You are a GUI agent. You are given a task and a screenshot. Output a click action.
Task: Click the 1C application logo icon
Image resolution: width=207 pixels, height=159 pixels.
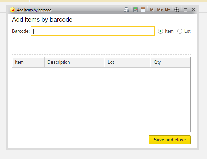click(x=12, y=10)
